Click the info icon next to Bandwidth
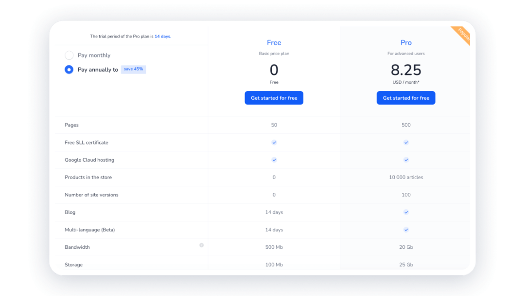Viewport: 525px width, 296px height. (x=201, y=245)
